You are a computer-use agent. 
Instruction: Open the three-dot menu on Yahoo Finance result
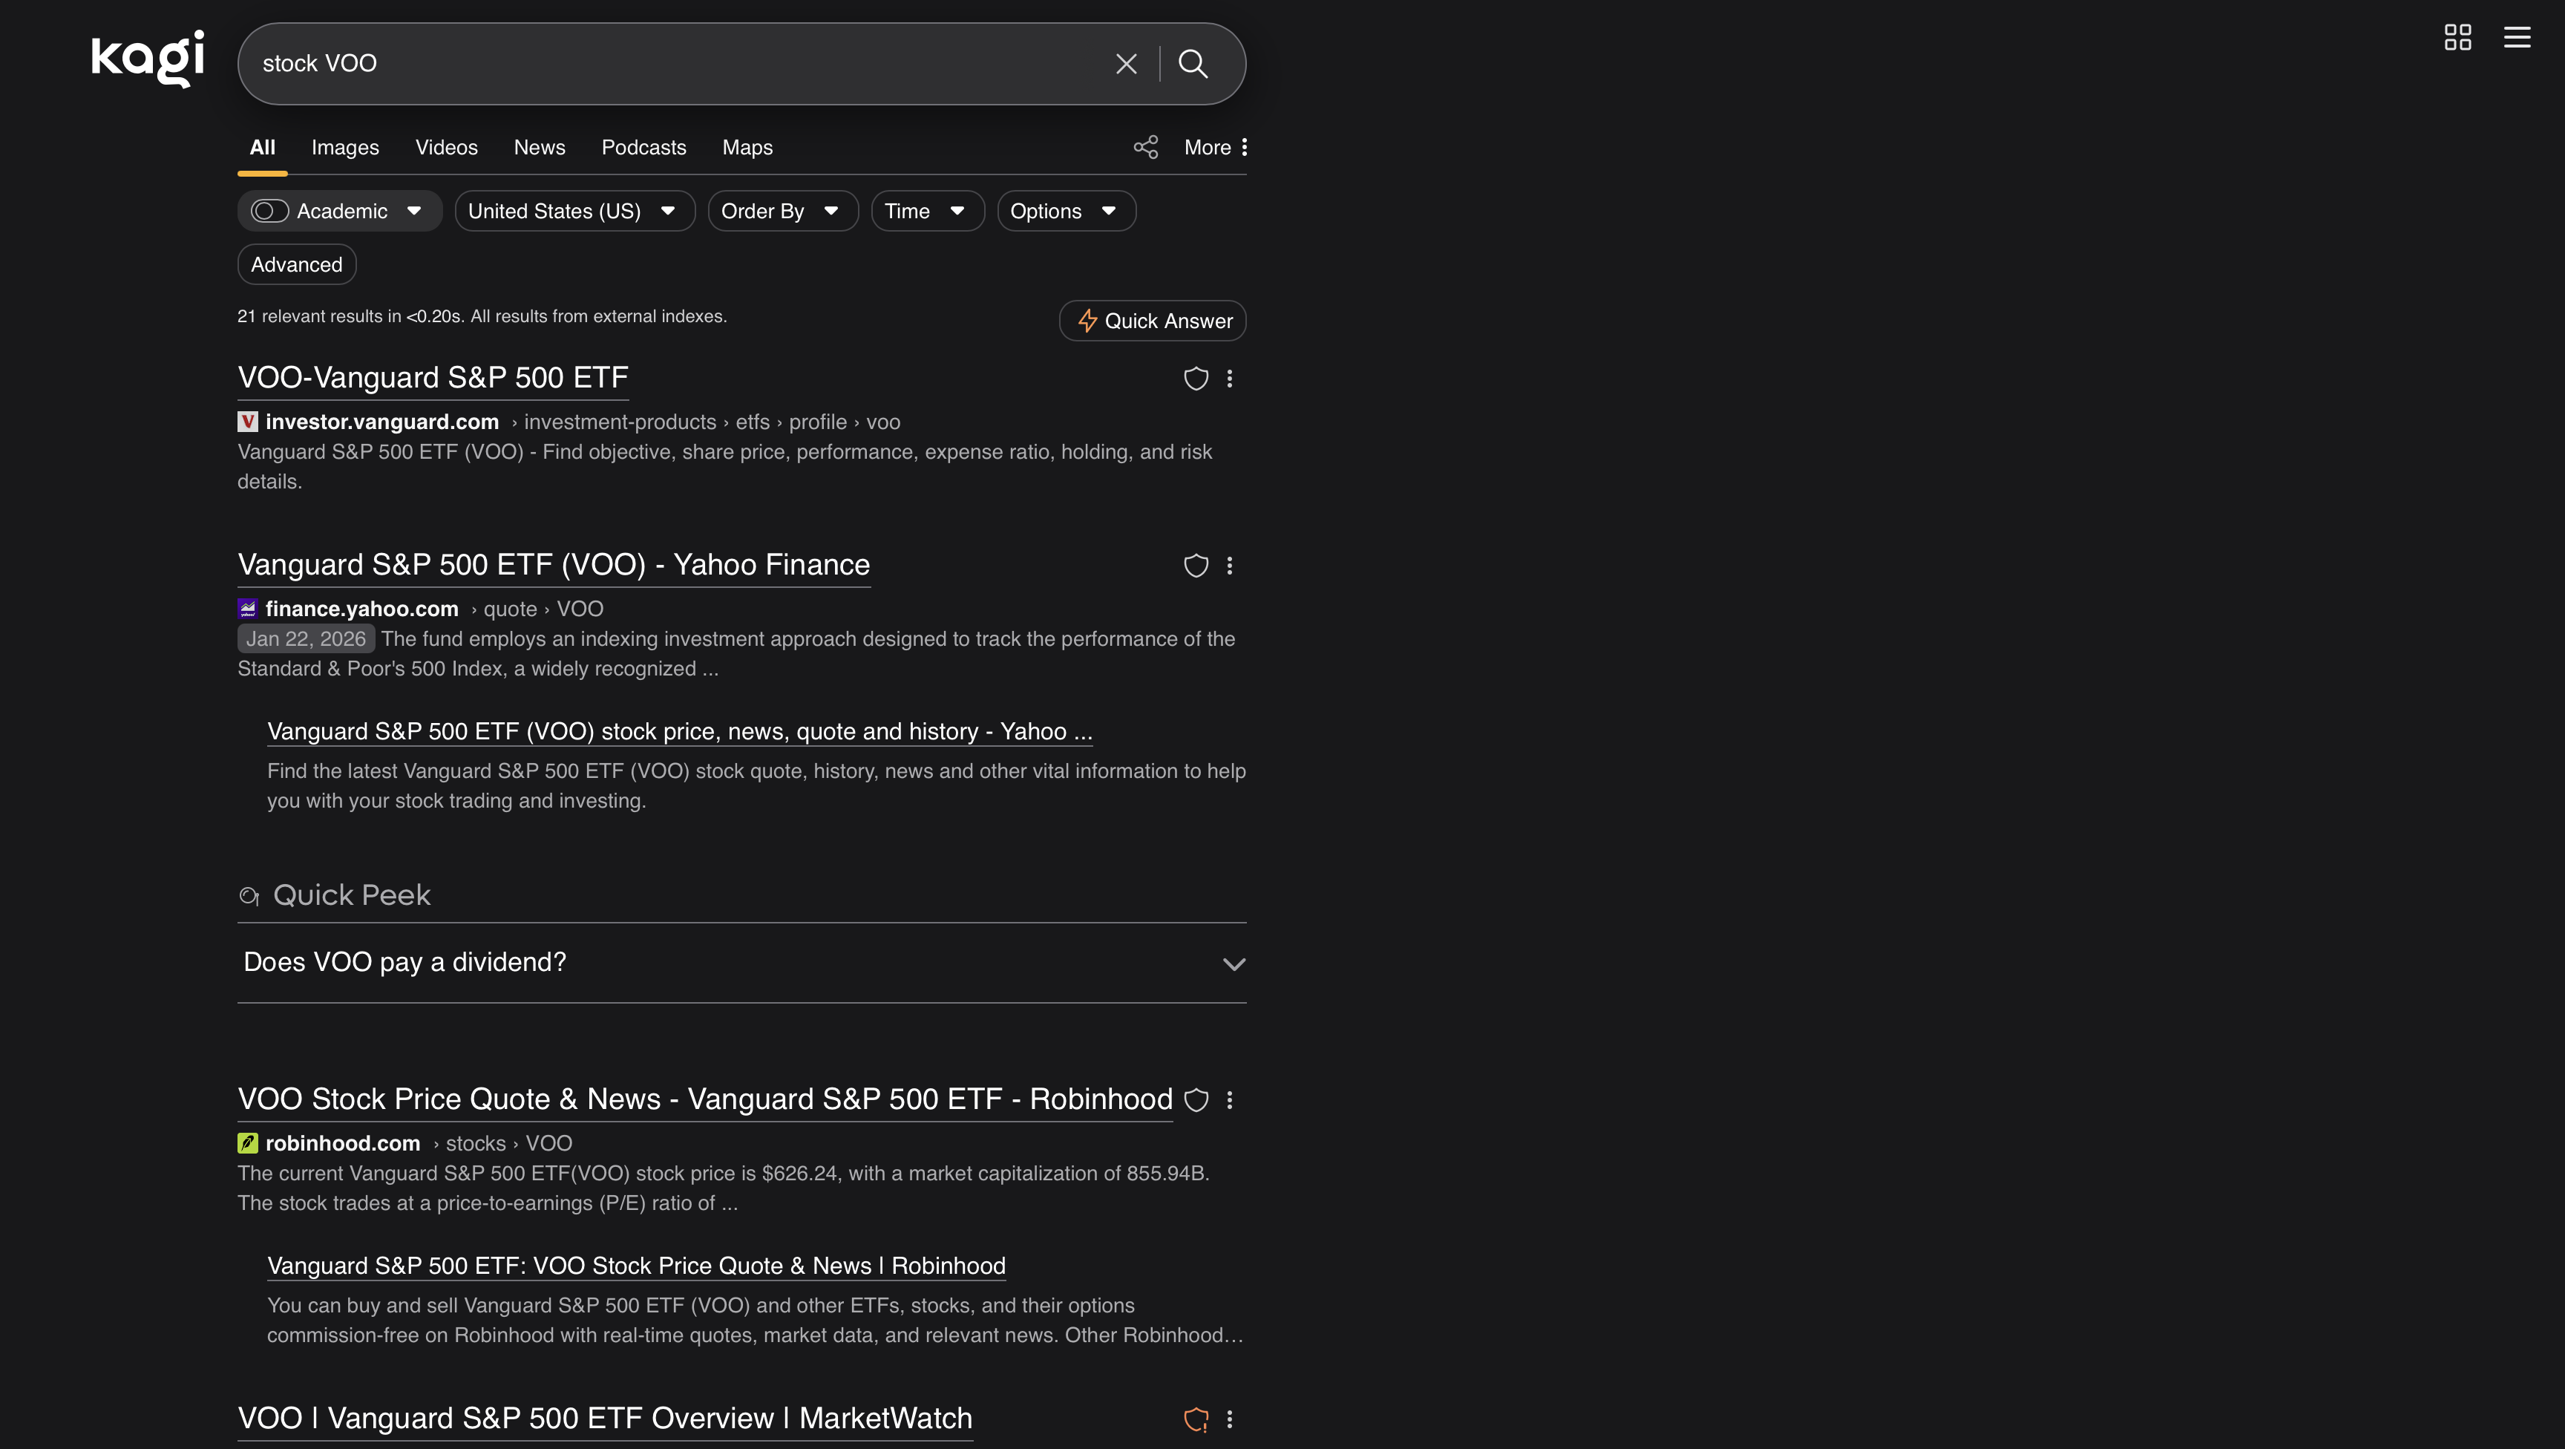1230,566
